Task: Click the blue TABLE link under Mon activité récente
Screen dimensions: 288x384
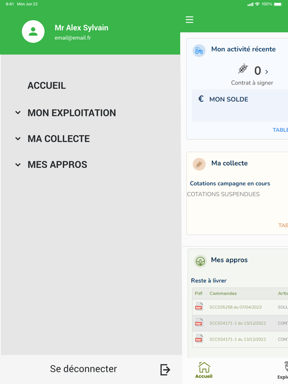Action: pos(280,130)
